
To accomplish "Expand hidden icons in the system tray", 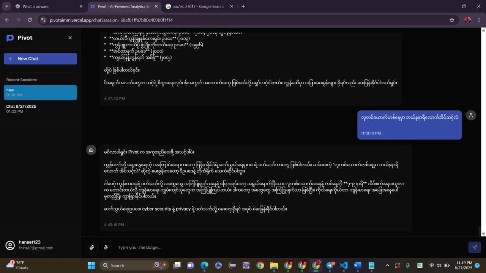I will tap(387, 265).
